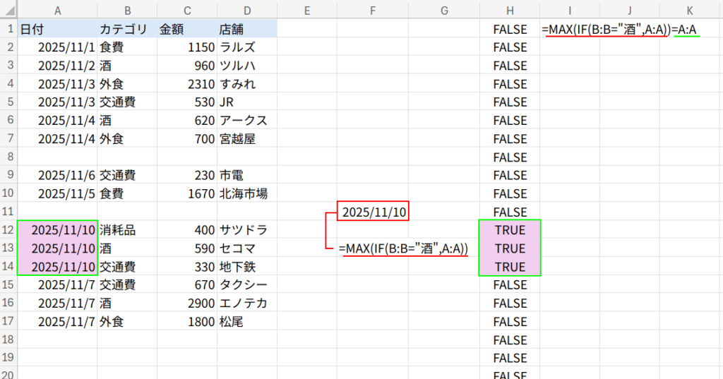Click the TRUE cell in row 13
The width and height of the screenshot is (723, 379).
pyautogui.click(x=510, y=248)
